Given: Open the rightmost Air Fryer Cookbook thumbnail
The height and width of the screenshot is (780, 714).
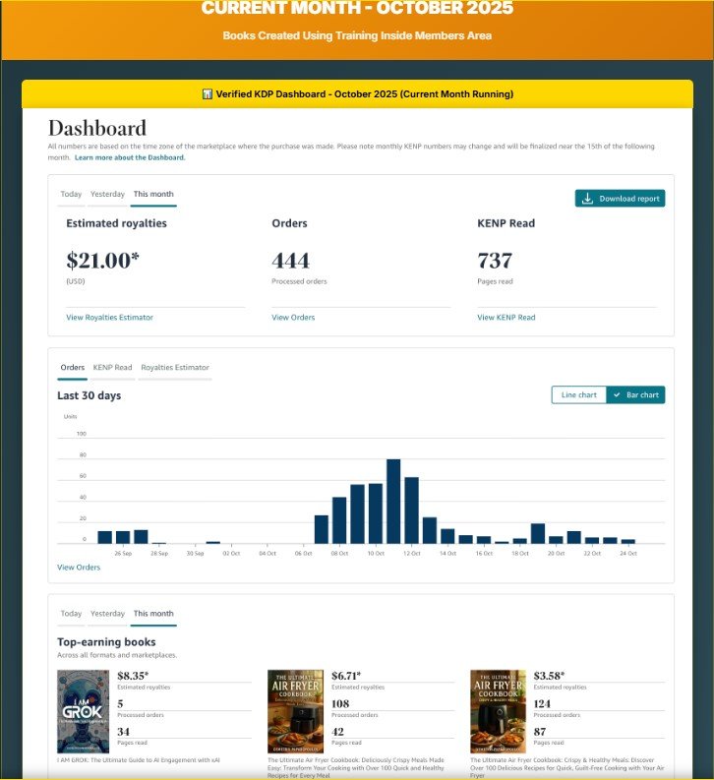Looking at the screenshot, I should [498, 711].
